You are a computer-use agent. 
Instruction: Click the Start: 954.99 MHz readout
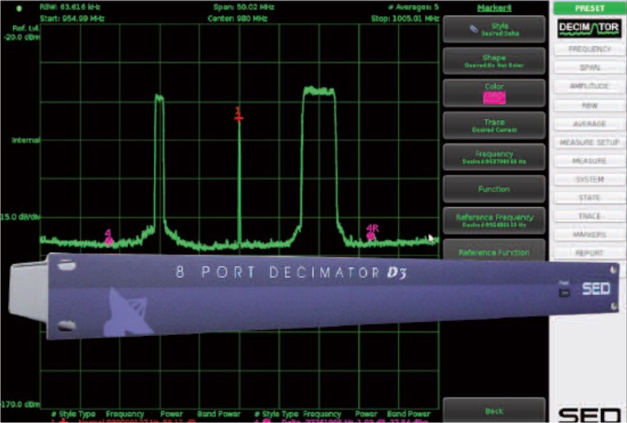point(72,18)
